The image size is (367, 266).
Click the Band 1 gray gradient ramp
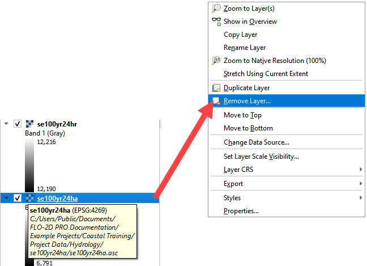click(29, 164)
